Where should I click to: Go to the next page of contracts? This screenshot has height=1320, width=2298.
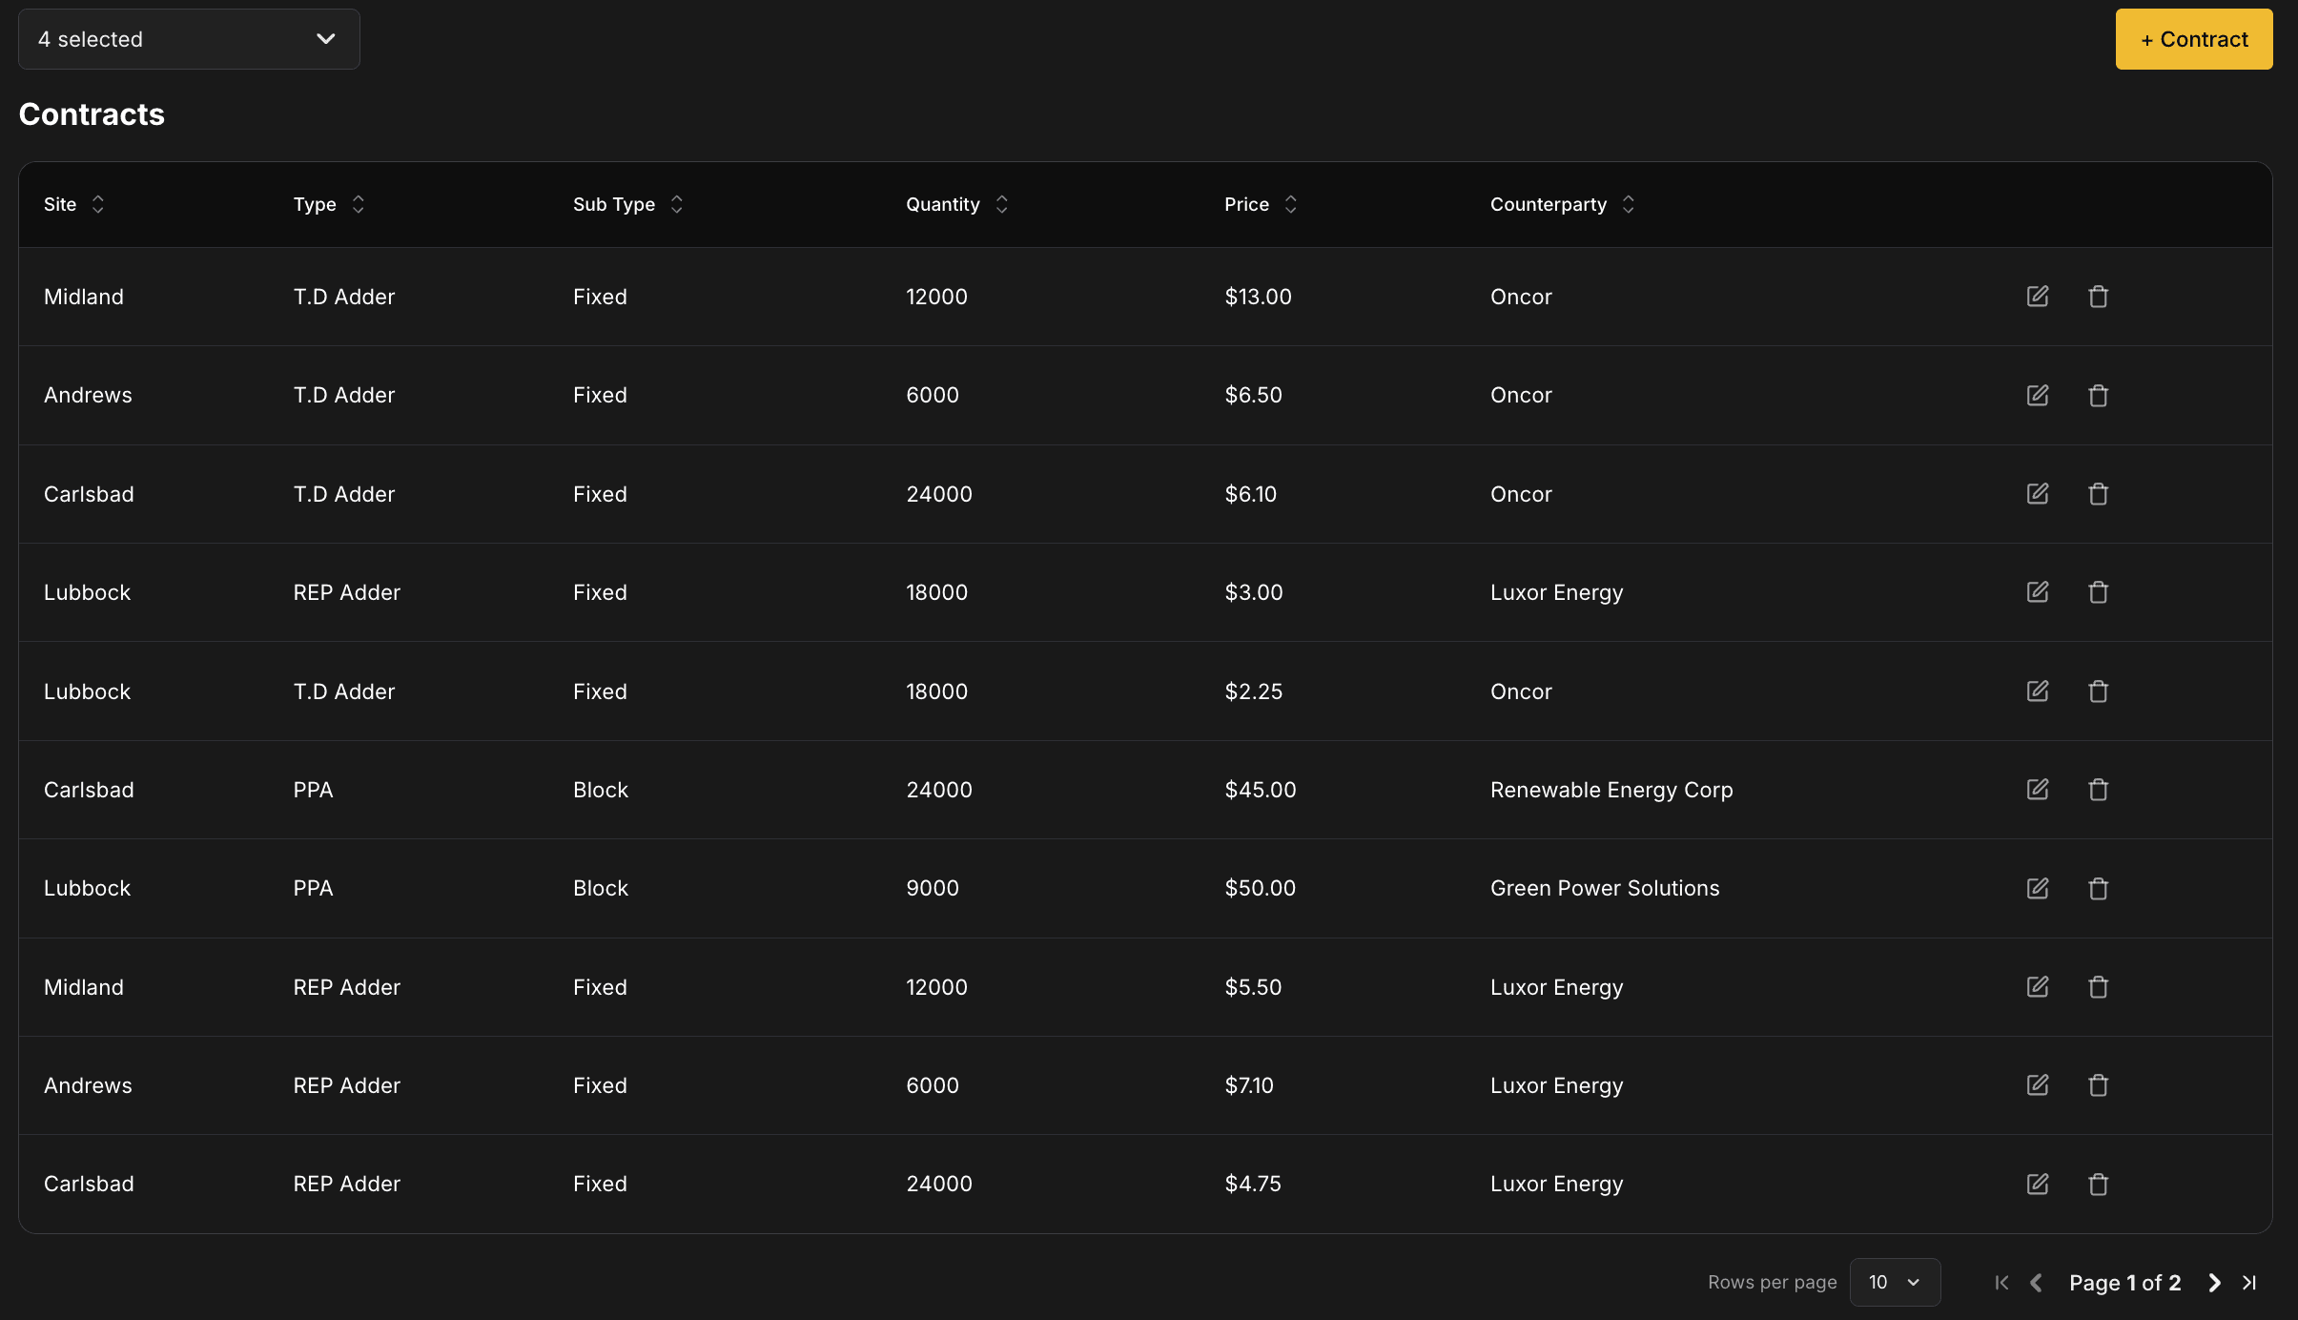click(x=2213, y=1283)
